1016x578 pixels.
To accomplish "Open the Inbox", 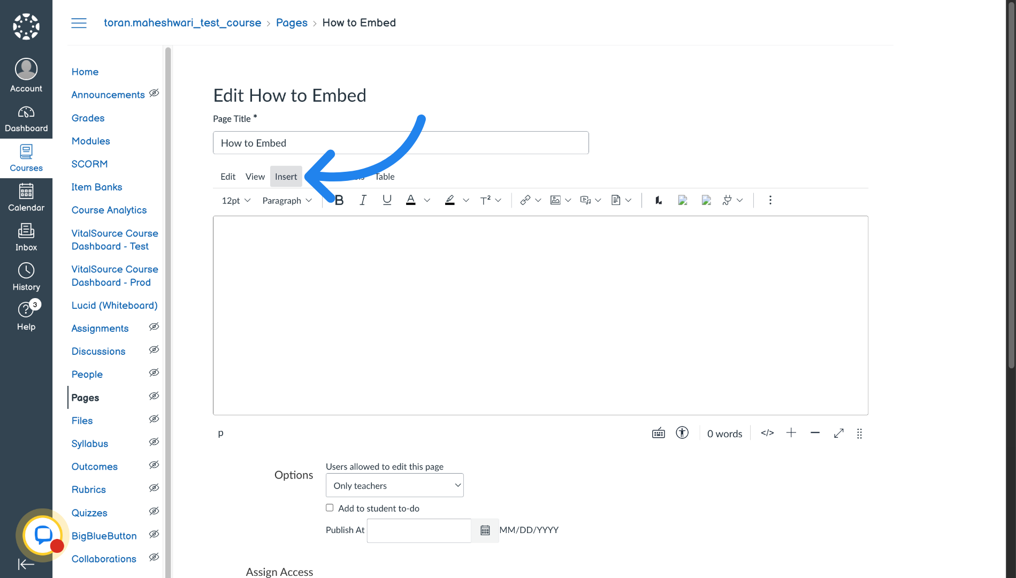I will [26, 238].
